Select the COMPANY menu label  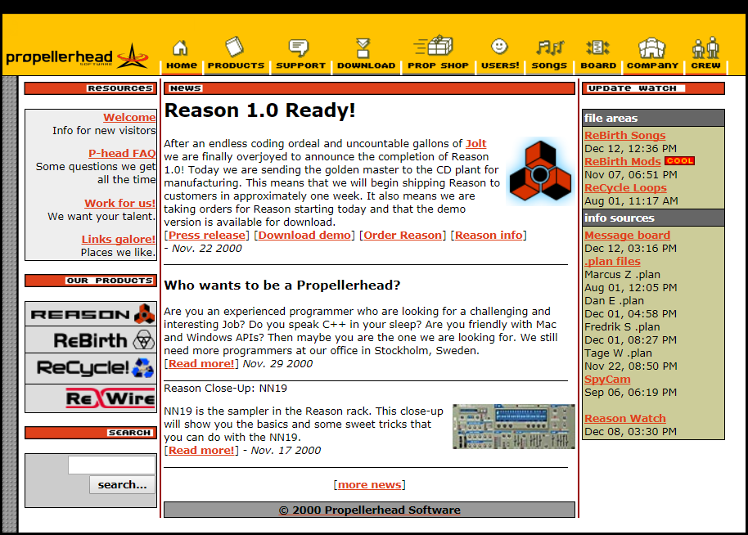pos(652,65)
